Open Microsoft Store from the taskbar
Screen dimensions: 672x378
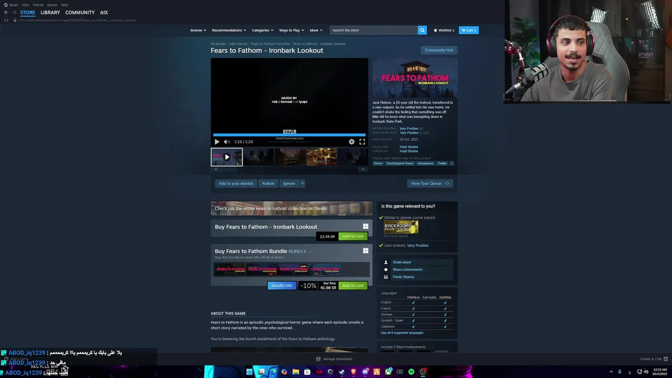coord(307,372)
